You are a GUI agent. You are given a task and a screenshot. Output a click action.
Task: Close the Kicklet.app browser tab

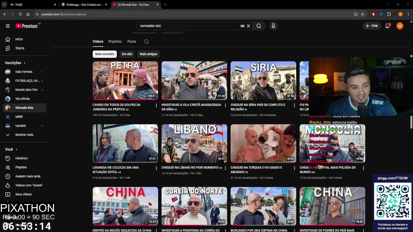tap(106, 5)
